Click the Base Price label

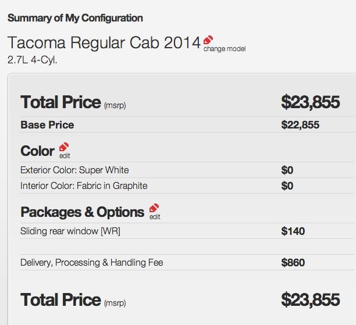[x=47, y=125]
